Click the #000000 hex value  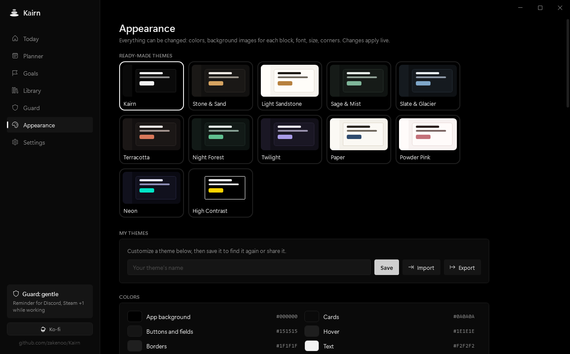click(x=287, y=316)
